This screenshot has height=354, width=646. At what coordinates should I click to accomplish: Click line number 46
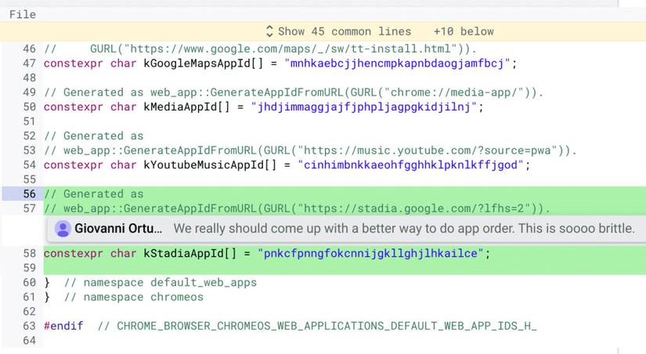[29, 49]
